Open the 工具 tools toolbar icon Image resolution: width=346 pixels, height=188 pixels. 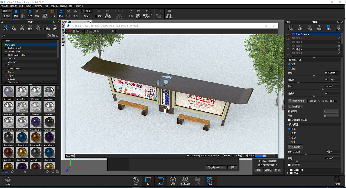[131, 13]
